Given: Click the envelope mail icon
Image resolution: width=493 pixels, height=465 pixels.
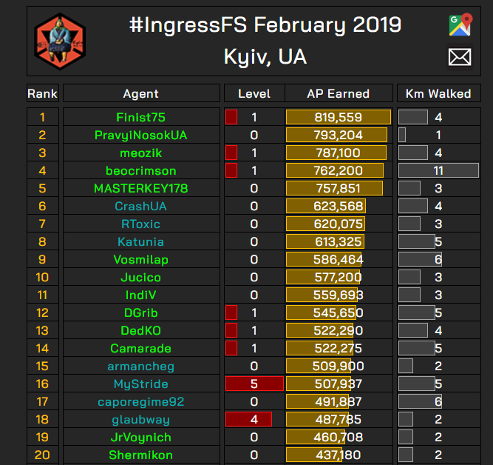Looking at the screenshot, I should 460,57.
